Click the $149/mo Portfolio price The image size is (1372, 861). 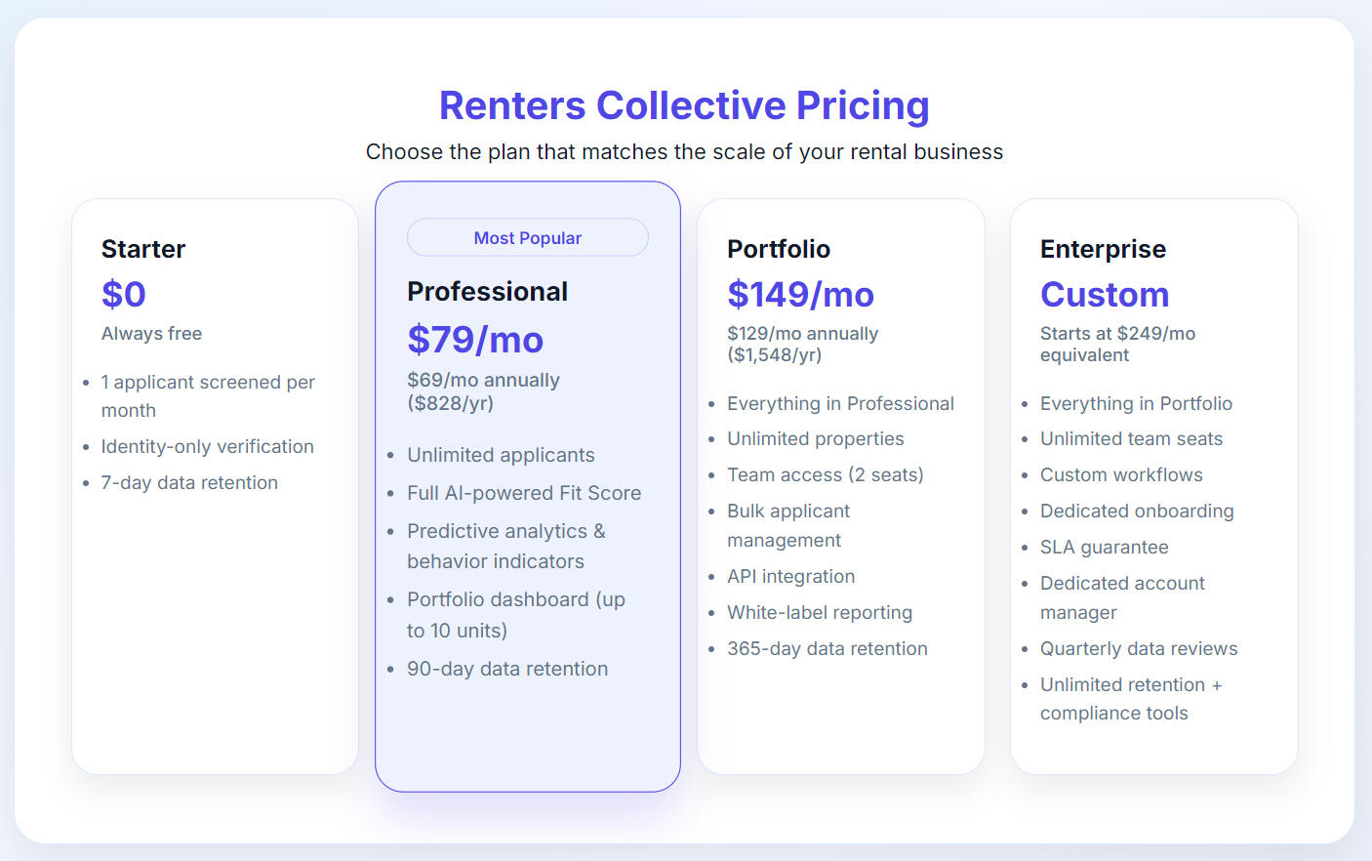(800, 294)
